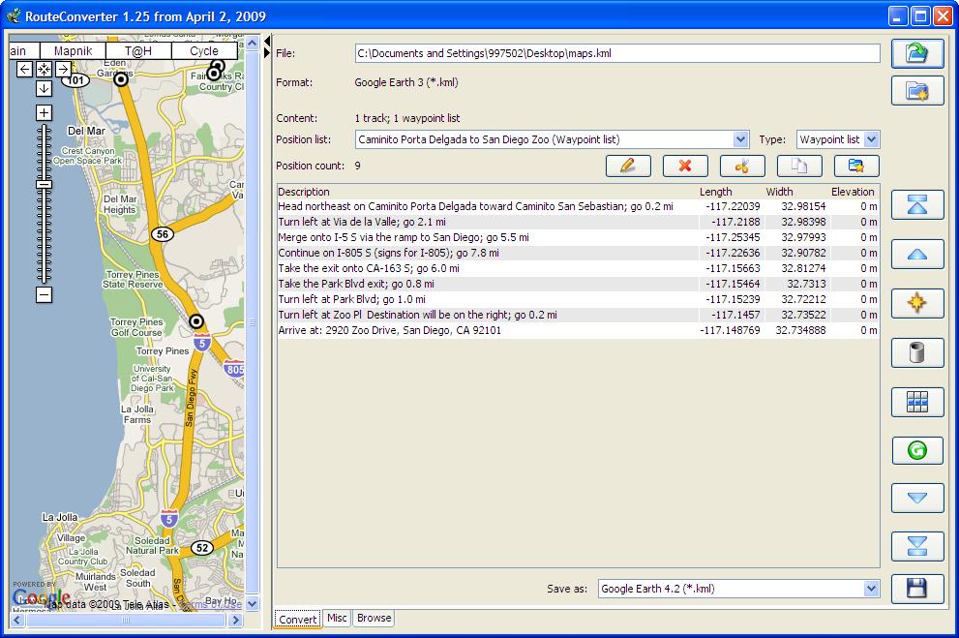Click the open file button with green arrow
The height and width of the screenshot is (638, 959).
(916, 54)
